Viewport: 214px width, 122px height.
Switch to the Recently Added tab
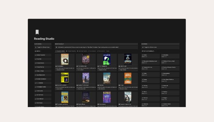[x=60, y=51]
